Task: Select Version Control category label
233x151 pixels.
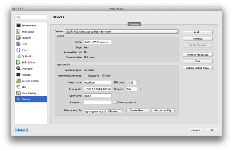Action: coord(31,81)
